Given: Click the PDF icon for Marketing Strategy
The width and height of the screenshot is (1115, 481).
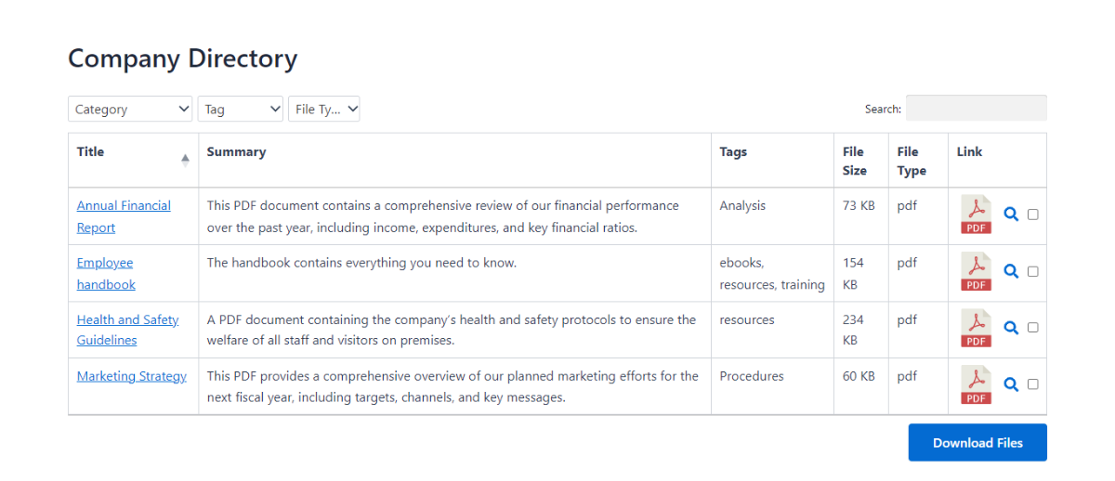Looking at the screenshot, I should point(976,384).
